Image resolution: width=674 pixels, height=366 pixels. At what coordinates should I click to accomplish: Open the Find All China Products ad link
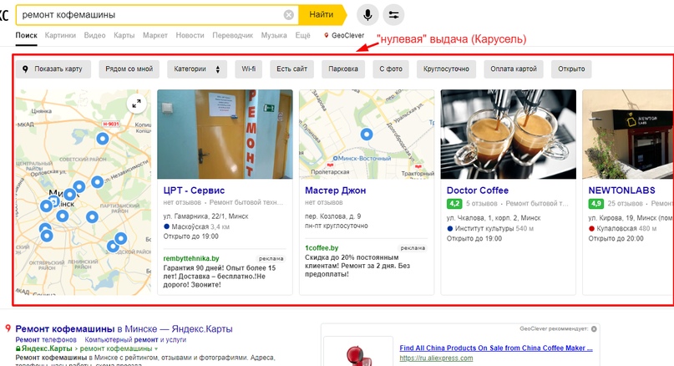coord(496,348)
